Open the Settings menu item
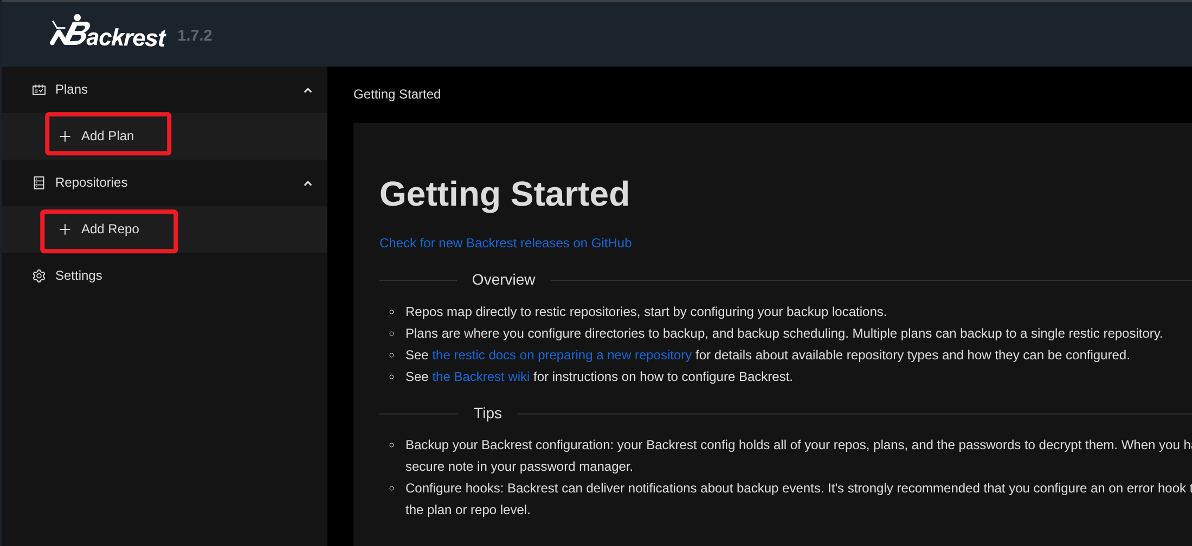This screenshot has height=546, width=1192. coord(79,275)
